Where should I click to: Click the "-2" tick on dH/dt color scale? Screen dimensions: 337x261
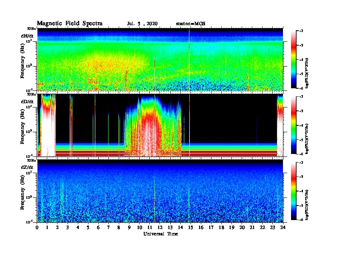[301, 31]
